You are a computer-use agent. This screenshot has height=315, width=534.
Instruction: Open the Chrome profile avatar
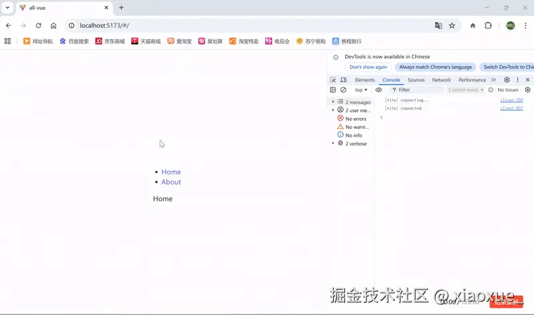[x=510, y=25]
